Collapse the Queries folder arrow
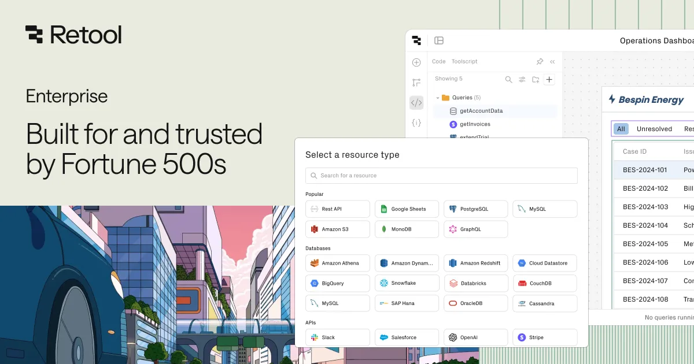The image size is (694, 364). point(438,98)
